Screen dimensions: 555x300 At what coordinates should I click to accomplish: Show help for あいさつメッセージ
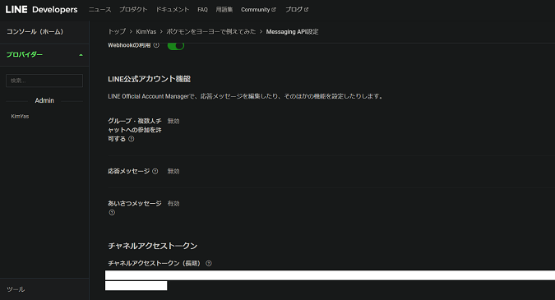(112, 213)
